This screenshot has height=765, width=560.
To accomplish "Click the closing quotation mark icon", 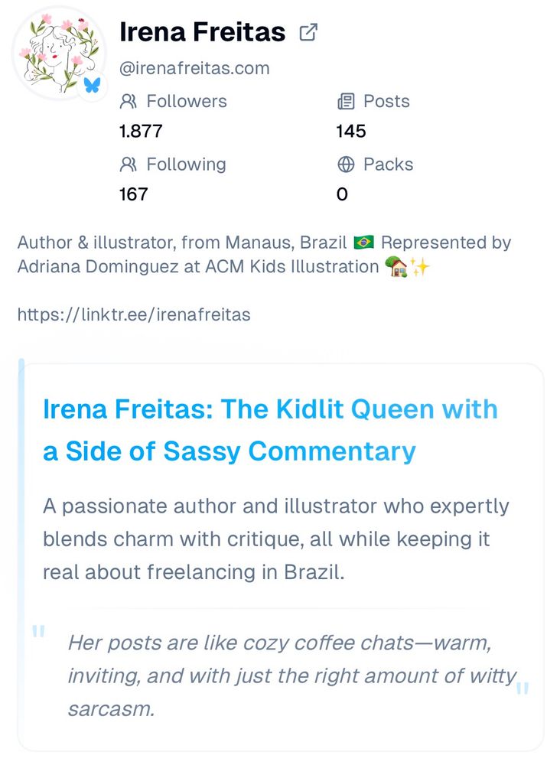I will coord(523,690).
